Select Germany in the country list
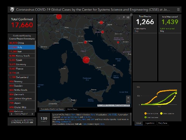Screen dimensions: 186x140 click(x=21, y=64)
